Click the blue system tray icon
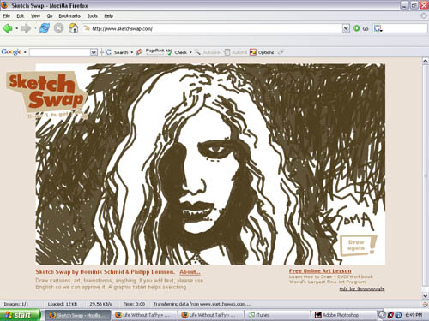Viewport: 429px width, 321px height. coord(398,315)
